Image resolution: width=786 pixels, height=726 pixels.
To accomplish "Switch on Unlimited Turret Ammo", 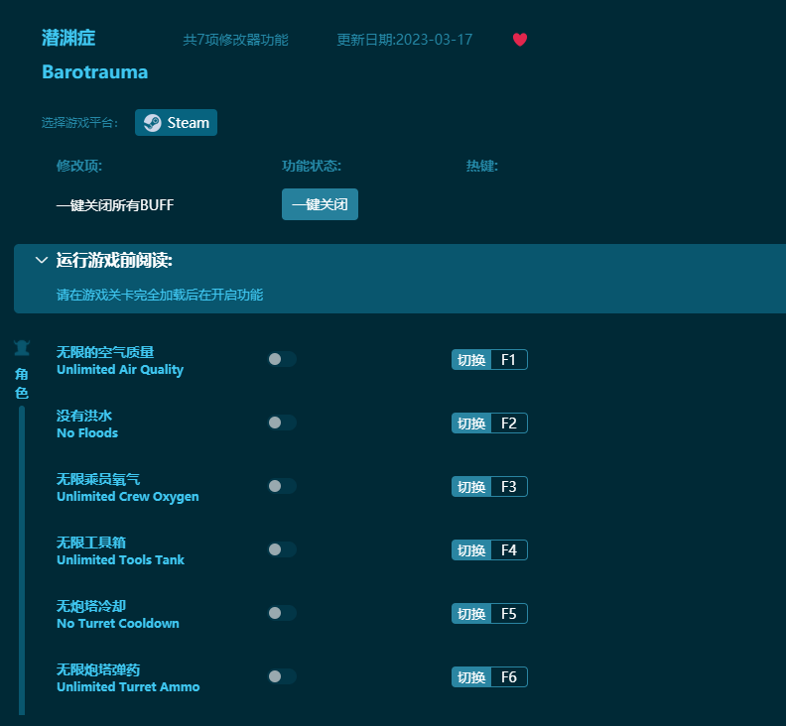I will [x=282, y=676].
